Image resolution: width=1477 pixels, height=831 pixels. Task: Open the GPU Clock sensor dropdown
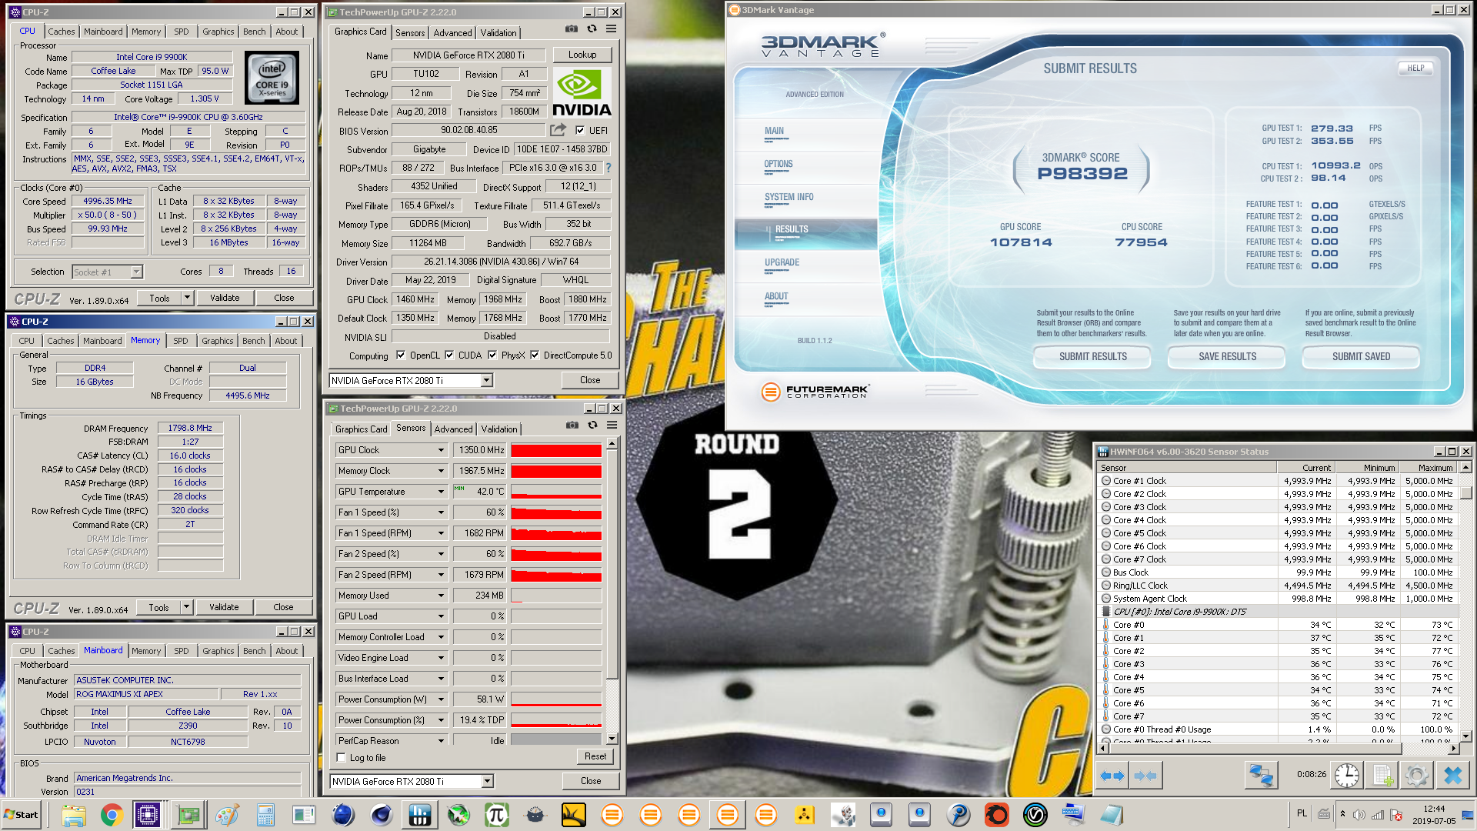coord(442,450)
